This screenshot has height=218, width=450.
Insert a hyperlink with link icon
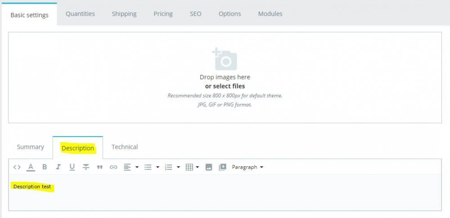[114, 167]
